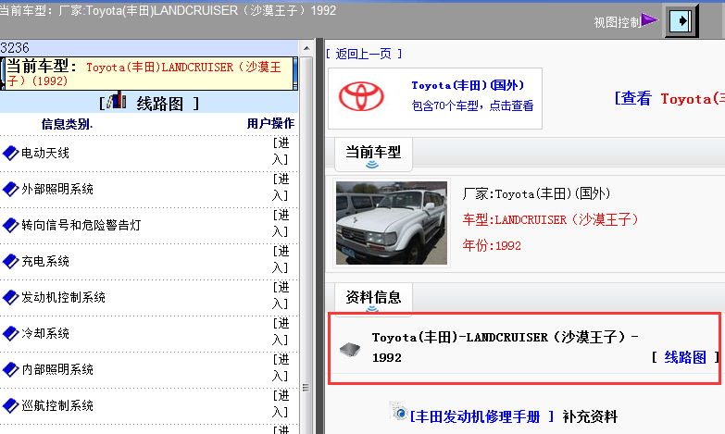Click the purple triangle beside 视图控制
This screenshot has height=434, width=725.
point(650,19)
